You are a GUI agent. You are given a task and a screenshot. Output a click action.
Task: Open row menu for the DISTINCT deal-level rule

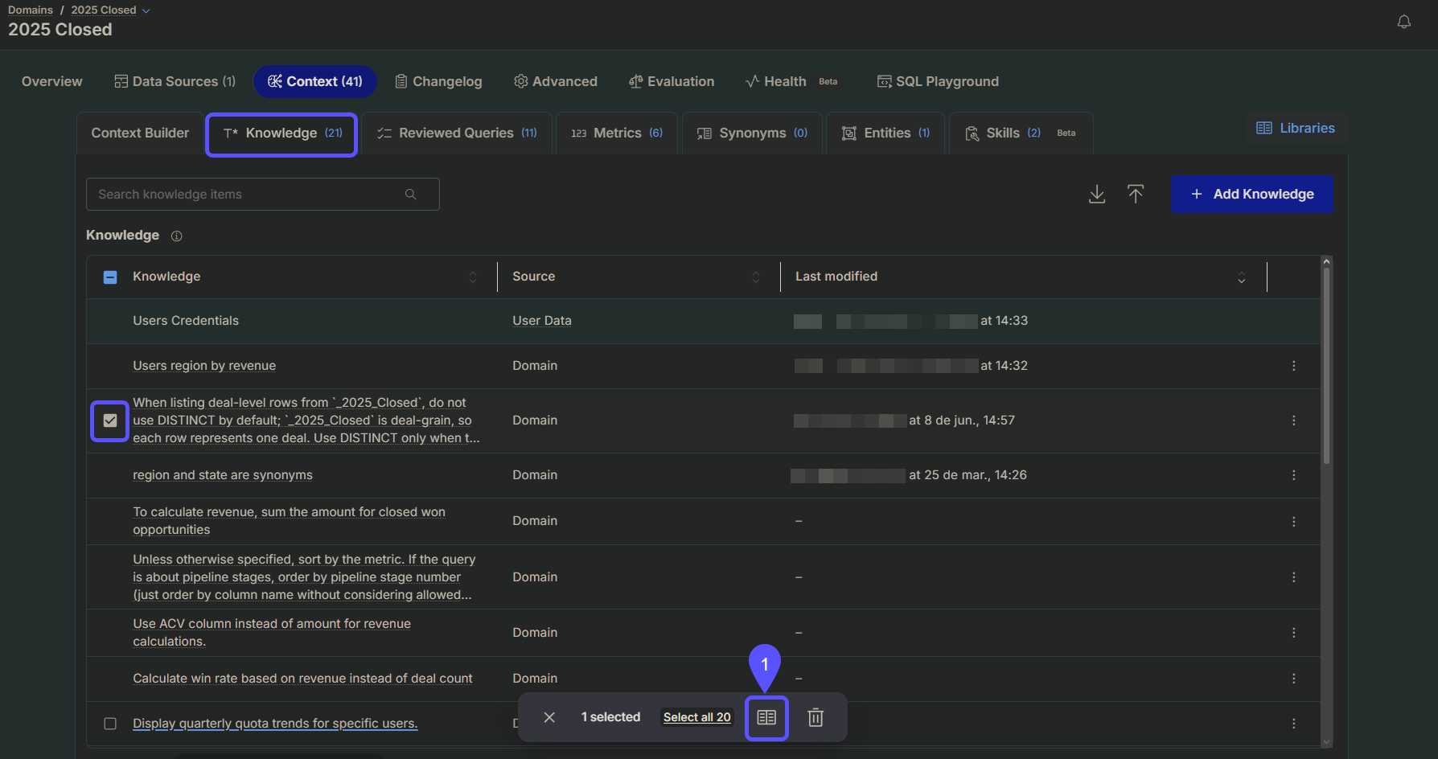[1294, 421]
